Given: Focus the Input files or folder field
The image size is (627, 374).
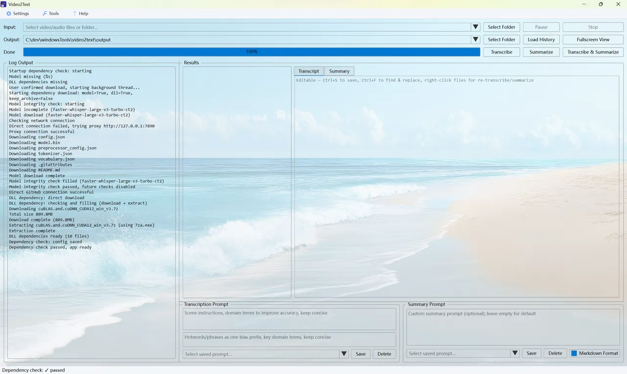Looking at the screenshot, I should (247, 27).
